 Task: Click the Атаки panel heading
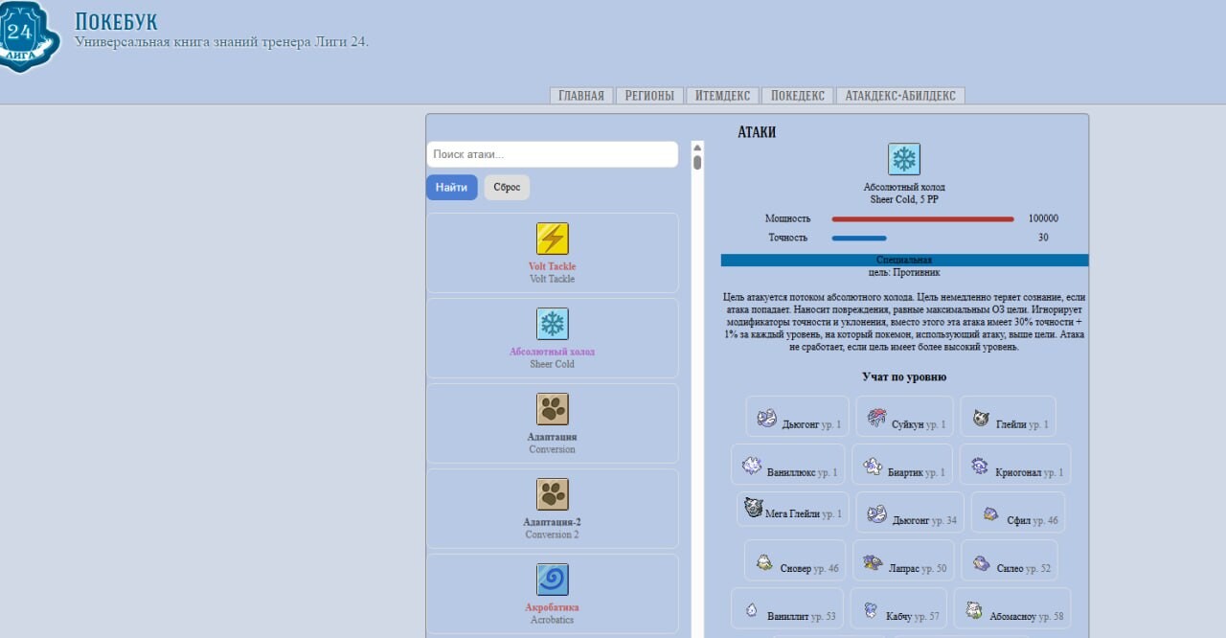(757, 132)
